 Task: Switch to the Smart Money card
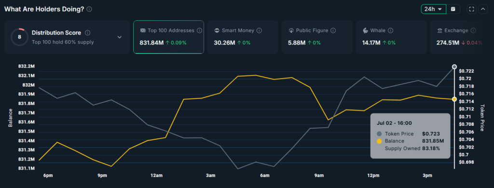click(243, 37)
